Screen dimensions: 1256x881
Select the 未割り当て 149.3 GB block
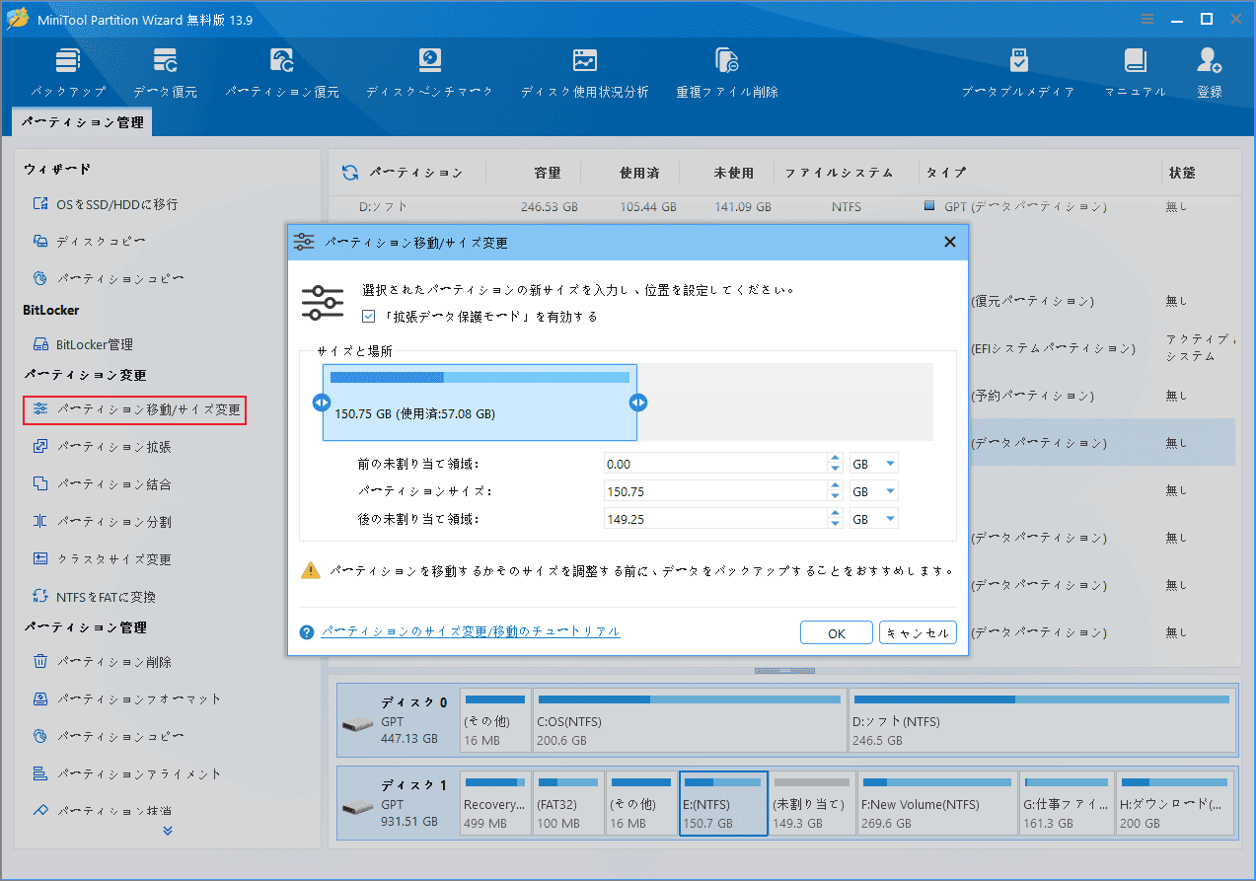(x=812, y=804)
